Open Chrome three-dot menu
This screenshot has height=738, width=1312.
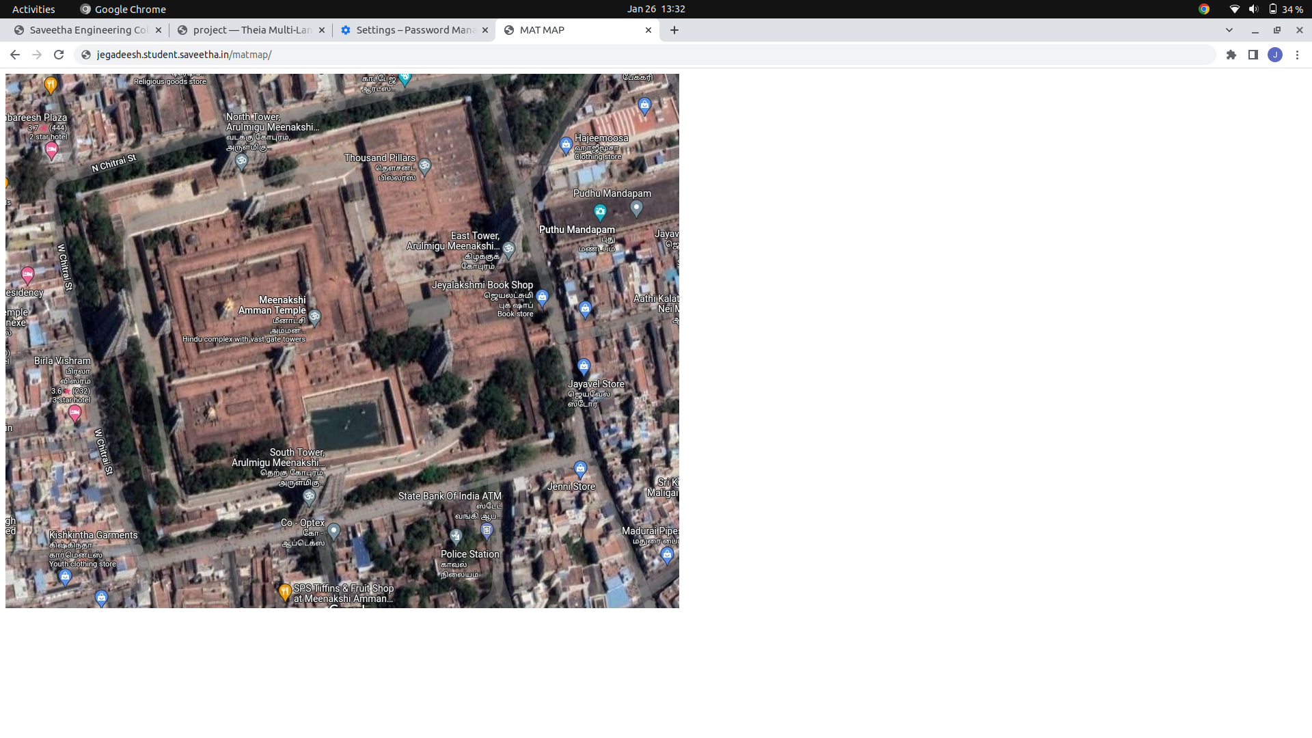1297,55
